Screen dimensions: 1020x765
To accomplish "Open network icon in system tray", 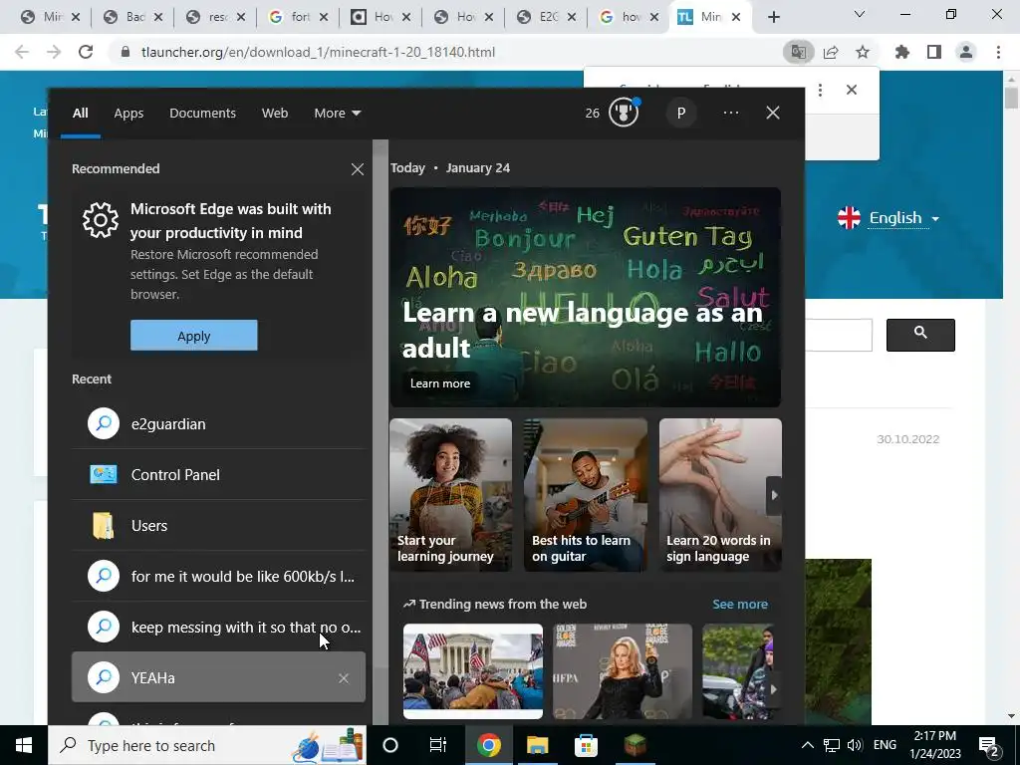I will pyautogui.click(x=832, y=745).
